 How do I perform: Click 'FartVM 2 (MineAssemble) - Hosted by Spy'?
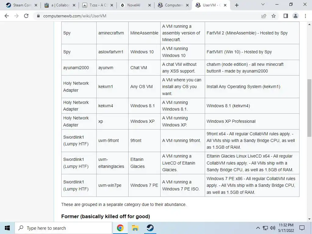(247, 33)
